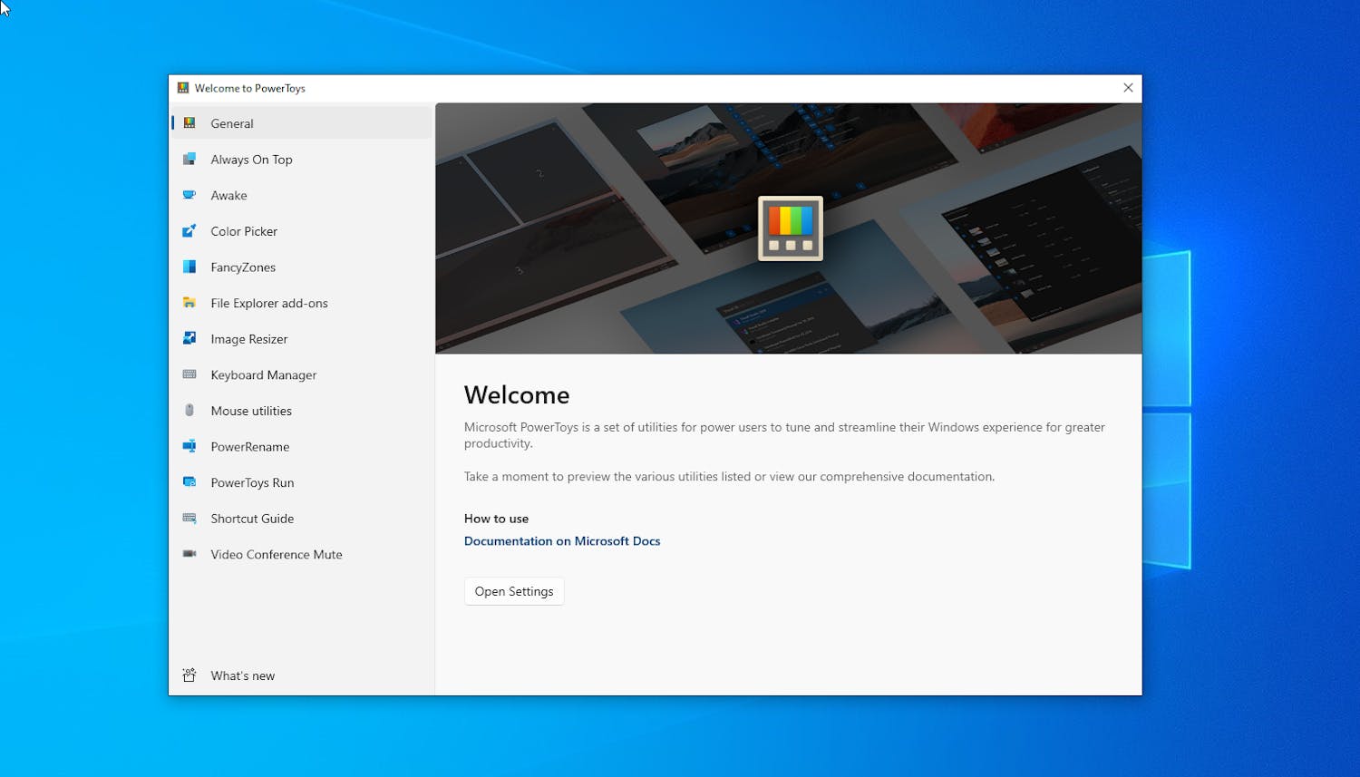The height and width of the screenshot is (777, 1360).
Task: Click the Awake coffee cup icon
Action: click(189, 195)
